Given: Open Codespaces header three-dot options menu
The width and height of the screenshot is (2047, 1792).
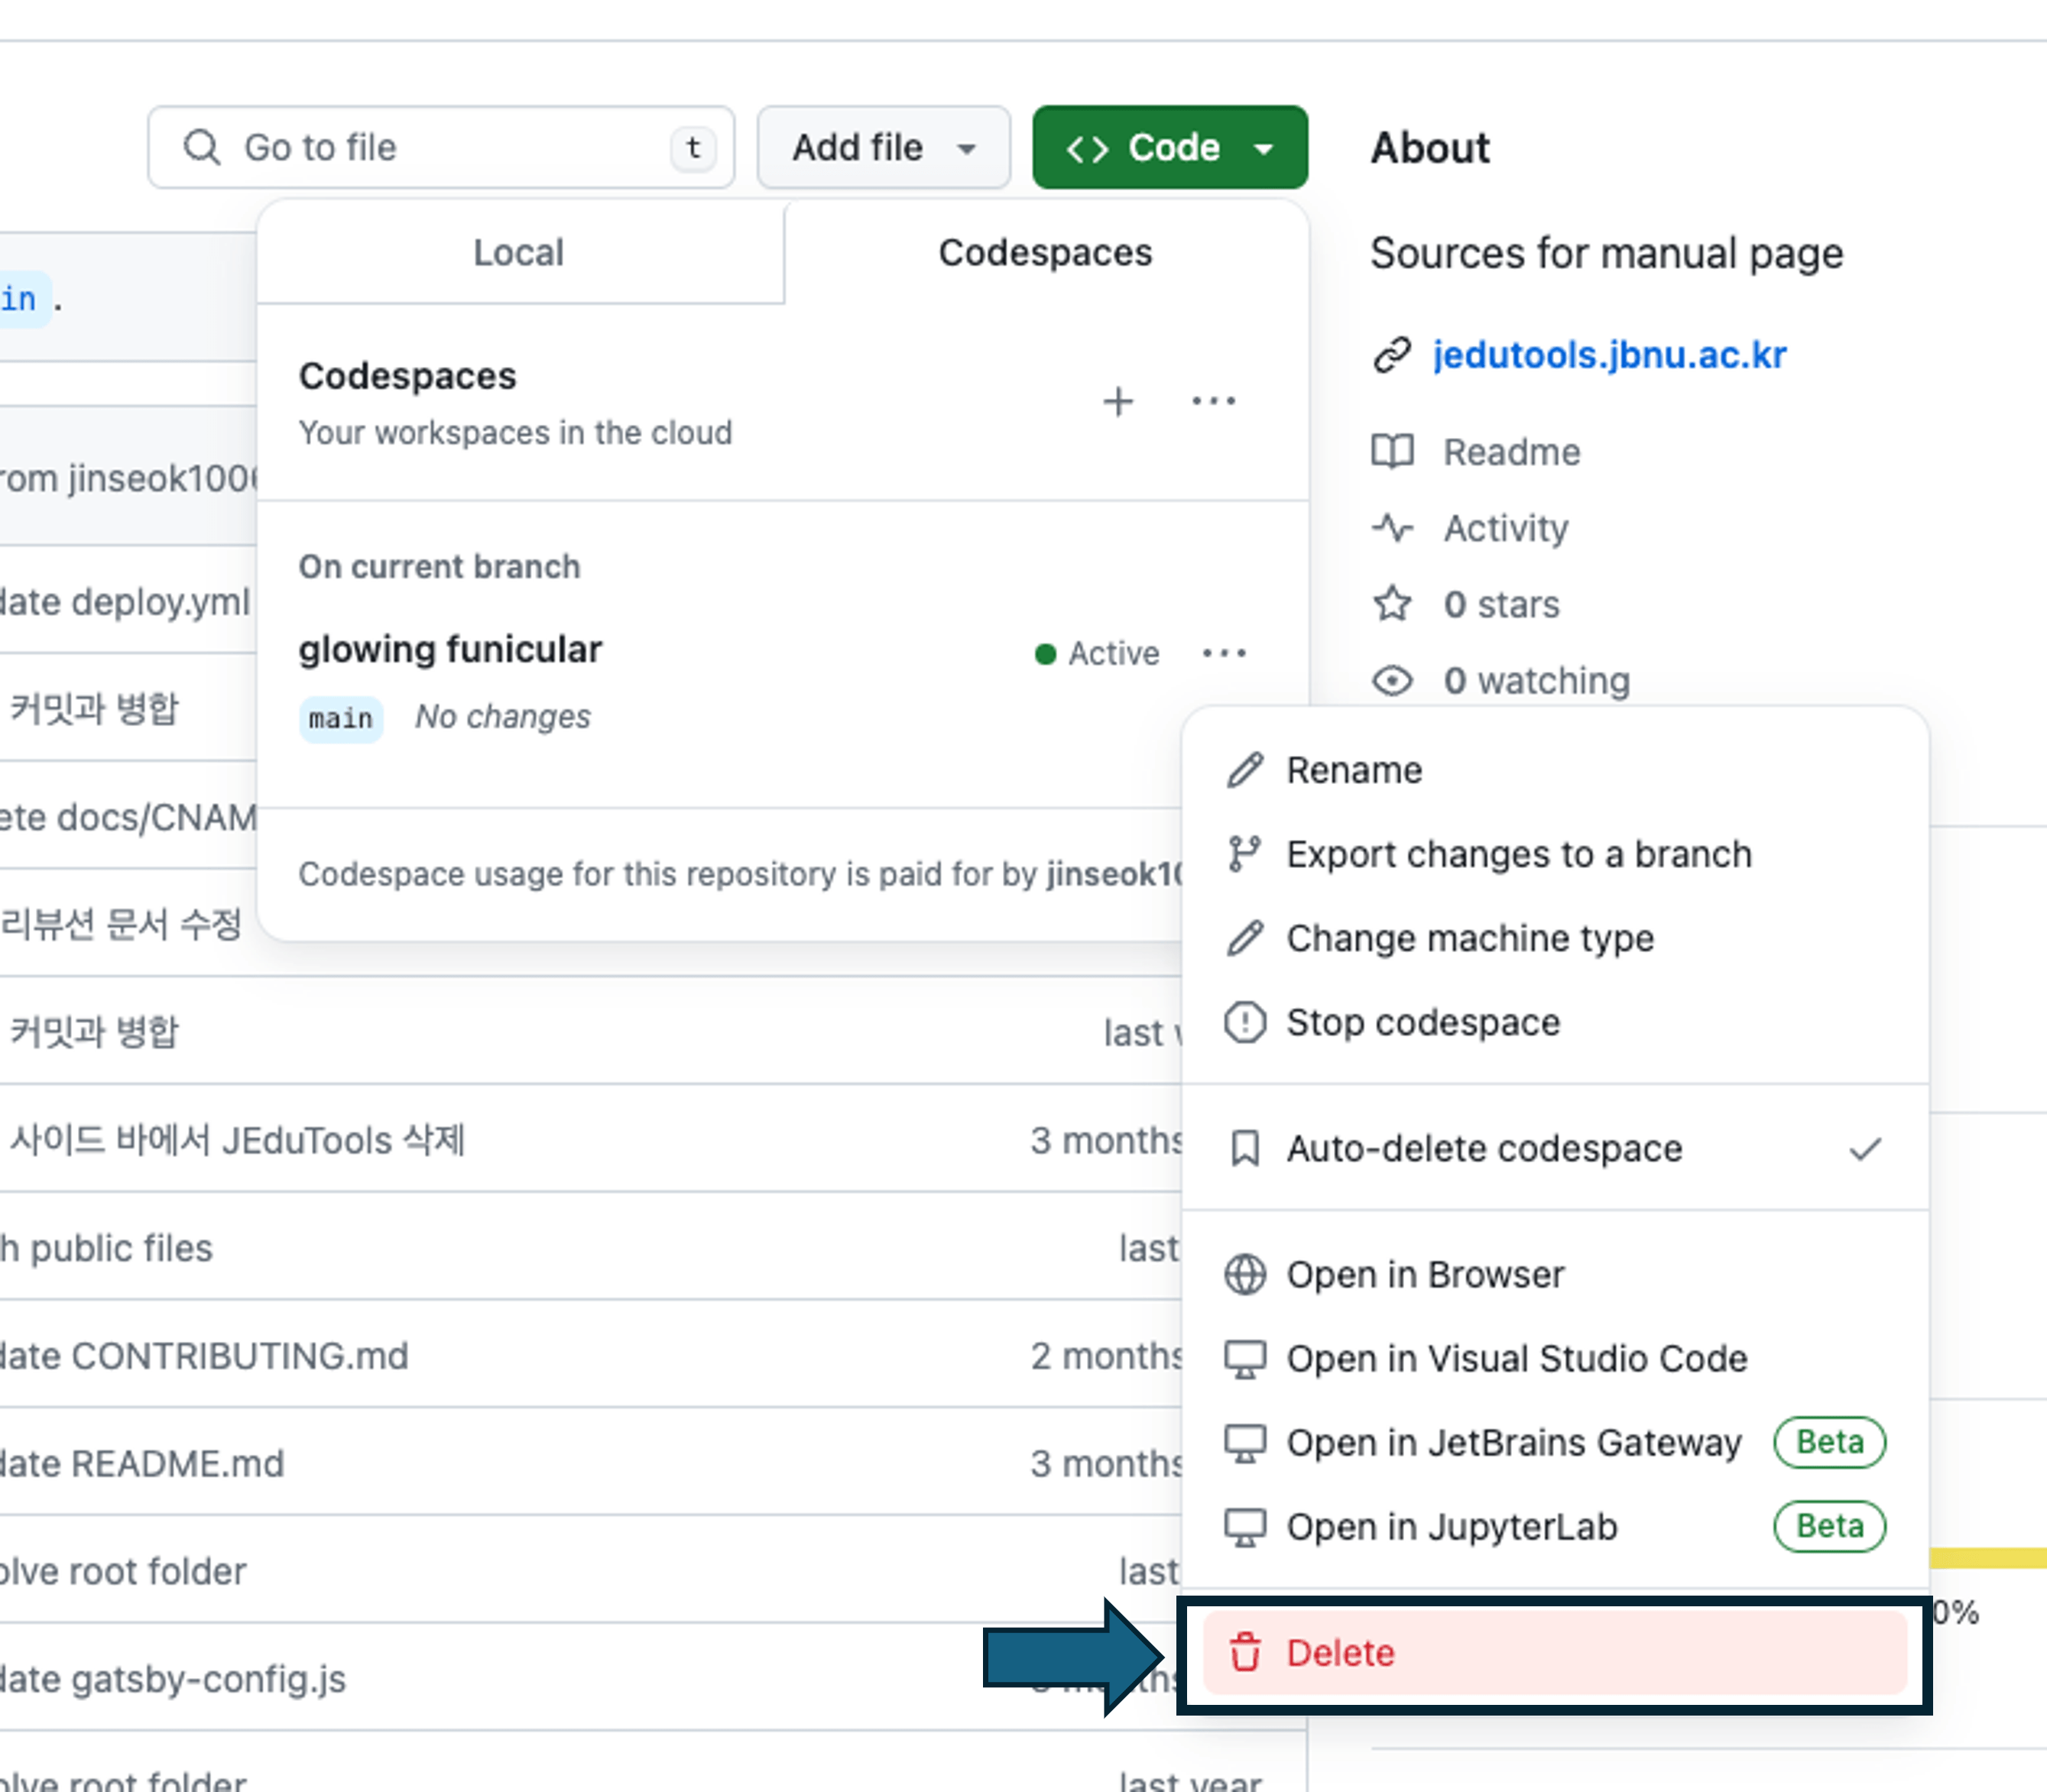Looking at the screenshot, I should pos(1213,402).
